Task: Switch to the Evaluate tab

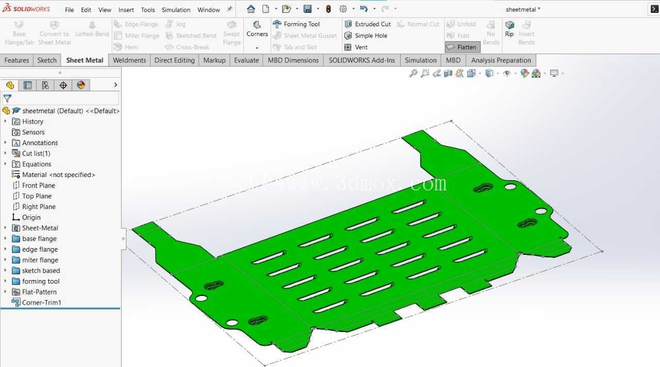Action: [246, 60]
